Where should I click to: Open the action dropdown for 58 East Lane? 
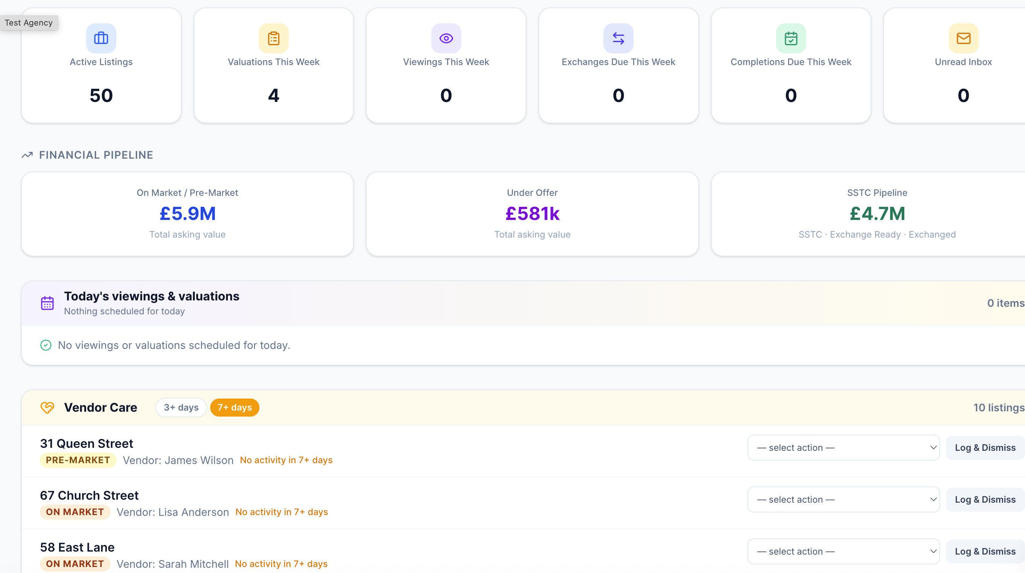(843, 551)
